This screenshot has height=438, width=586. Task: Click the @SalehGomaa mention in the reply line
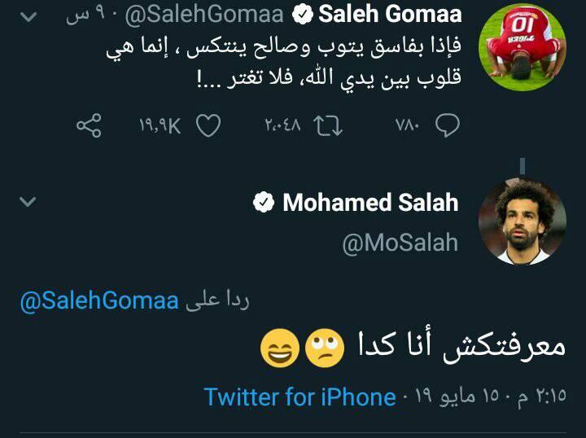99,301
